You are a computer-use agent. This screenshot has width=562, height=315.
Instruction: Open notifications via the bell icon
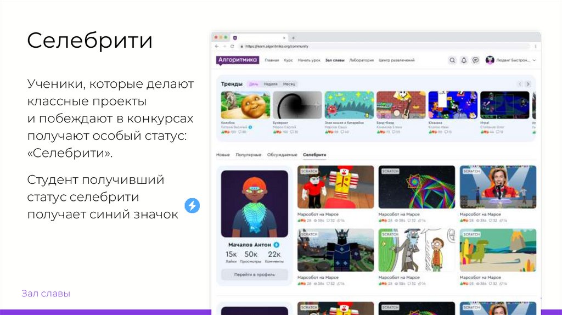[464, 60]
